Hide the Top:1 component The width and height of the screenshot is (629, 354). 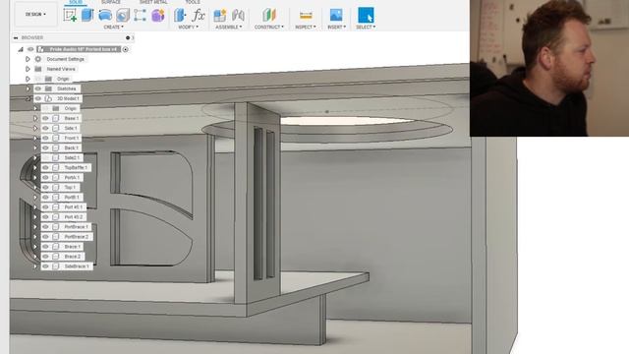point(45,188)
